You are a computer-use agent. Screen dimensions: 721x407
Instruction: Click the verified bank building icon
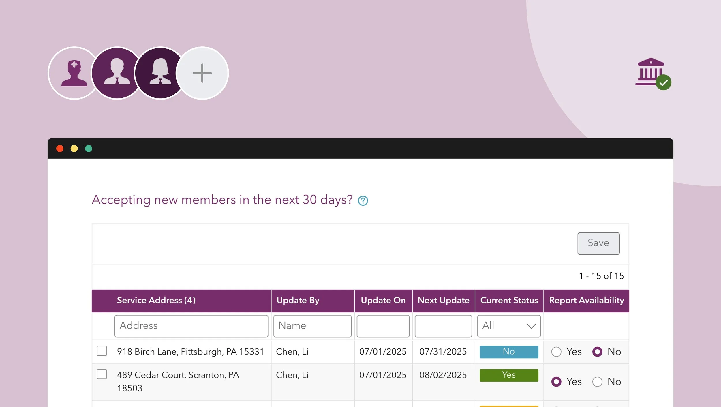point(652,73)
